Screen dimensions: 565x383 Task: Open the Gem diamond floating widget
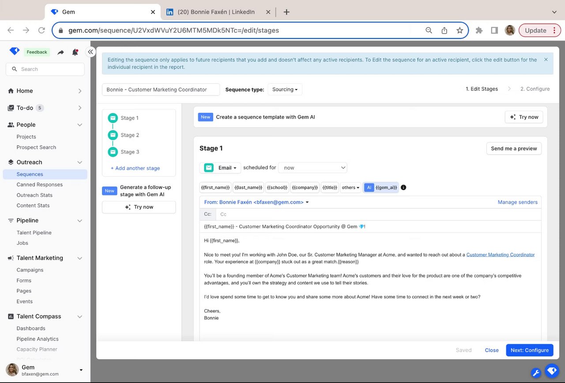pos(552,371)
